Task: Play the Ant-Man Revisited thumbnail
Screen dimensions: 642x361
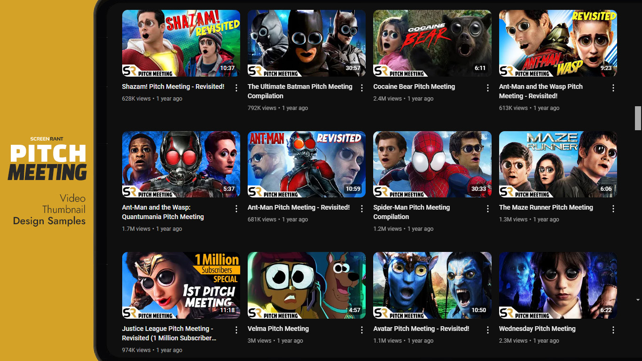Action: 306,164
